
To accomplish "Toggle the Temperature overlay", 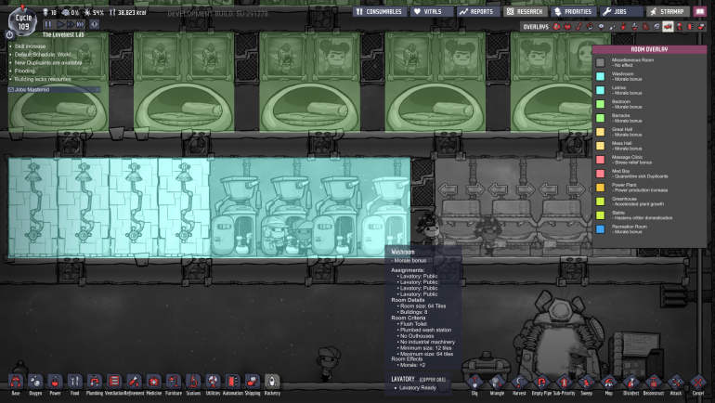I will (x=579, y=27).
